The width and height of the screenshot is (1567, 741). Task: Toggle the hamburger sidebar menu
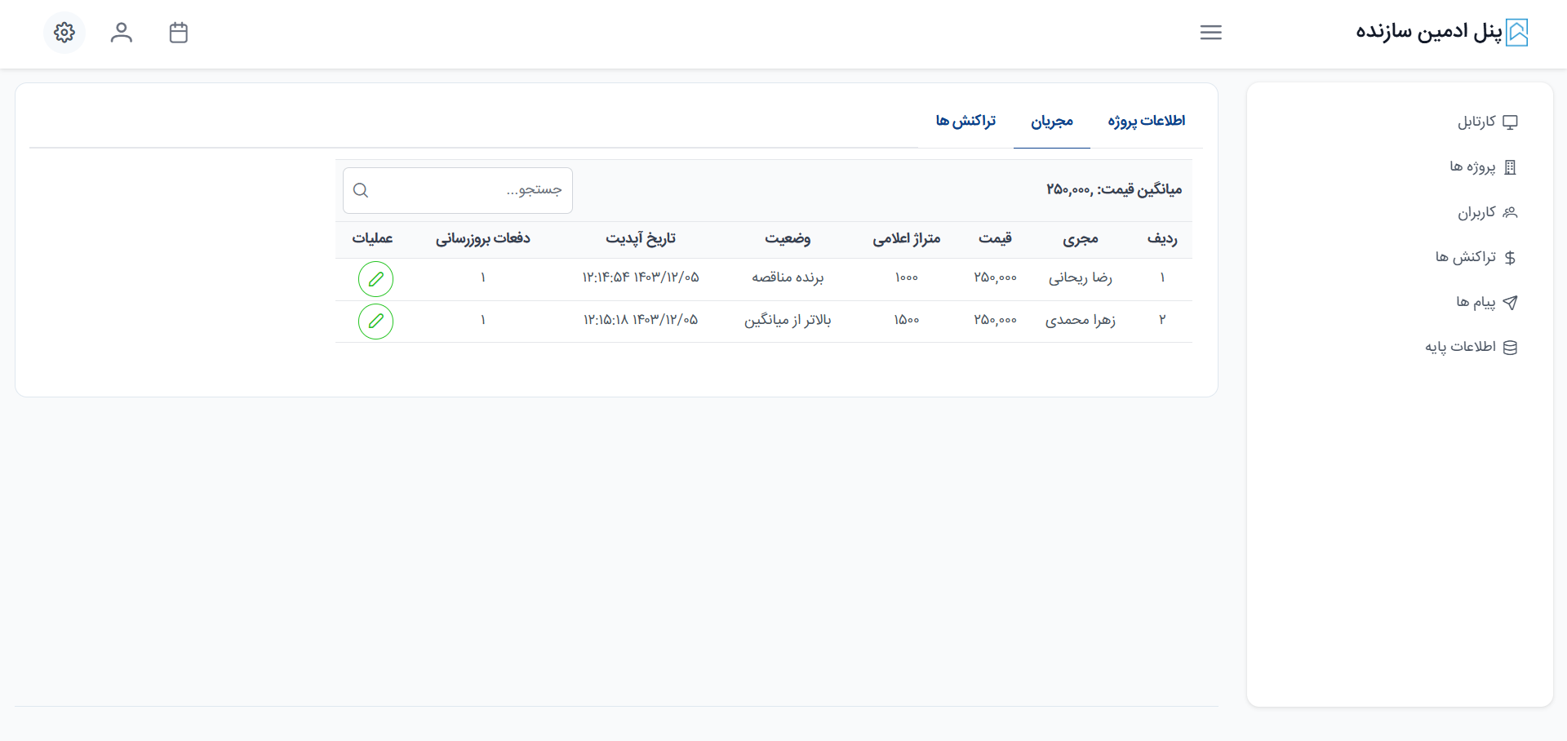1210,33
